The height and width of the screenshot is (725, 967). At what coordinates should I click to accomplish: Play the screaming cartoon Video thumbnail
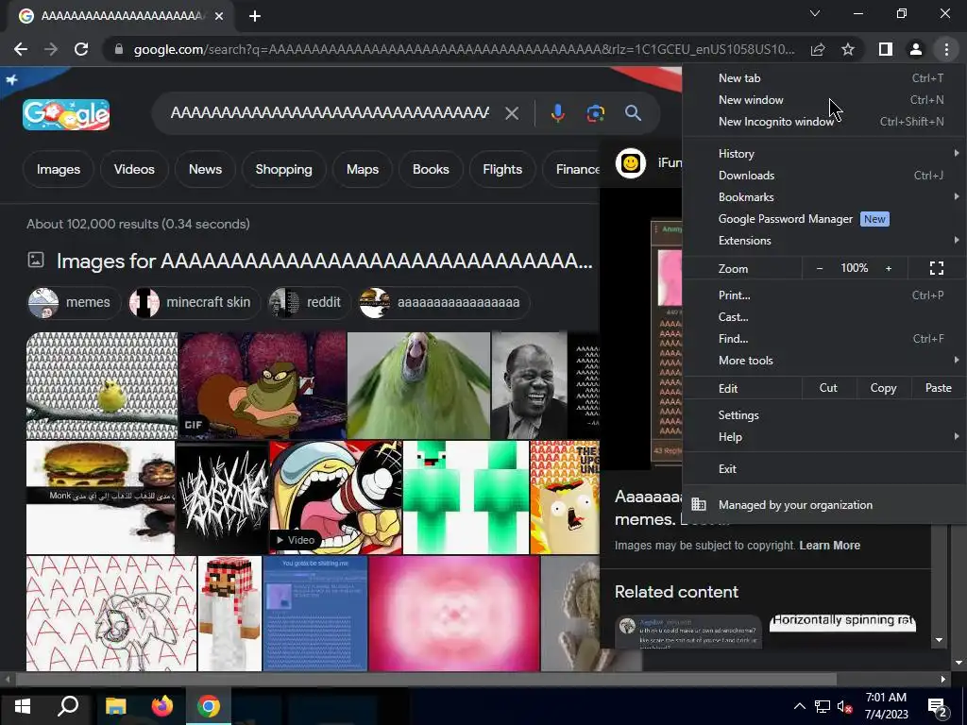coord(335,497)
